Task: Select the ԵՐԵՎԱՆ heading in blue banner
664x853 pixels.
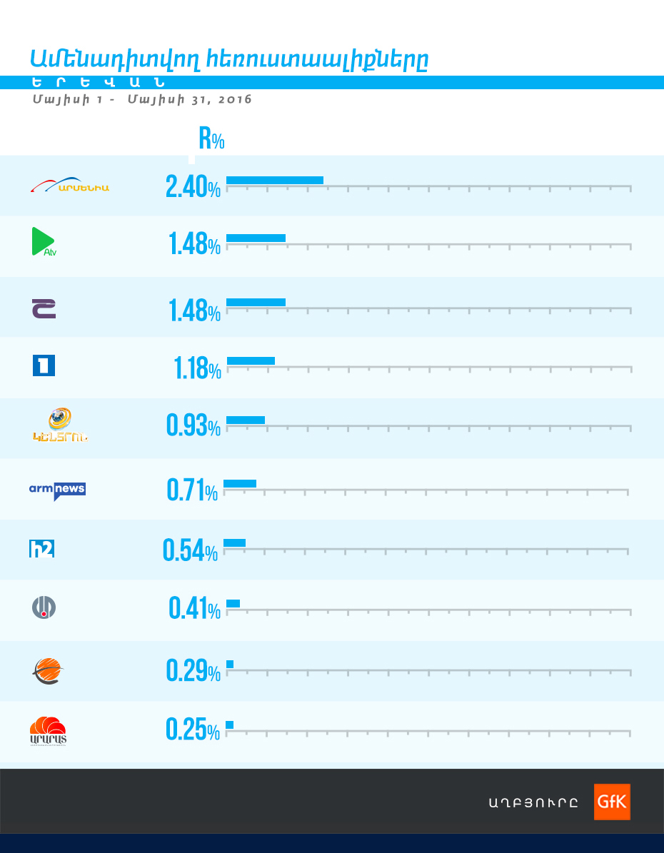Action: tap(99, 82)
